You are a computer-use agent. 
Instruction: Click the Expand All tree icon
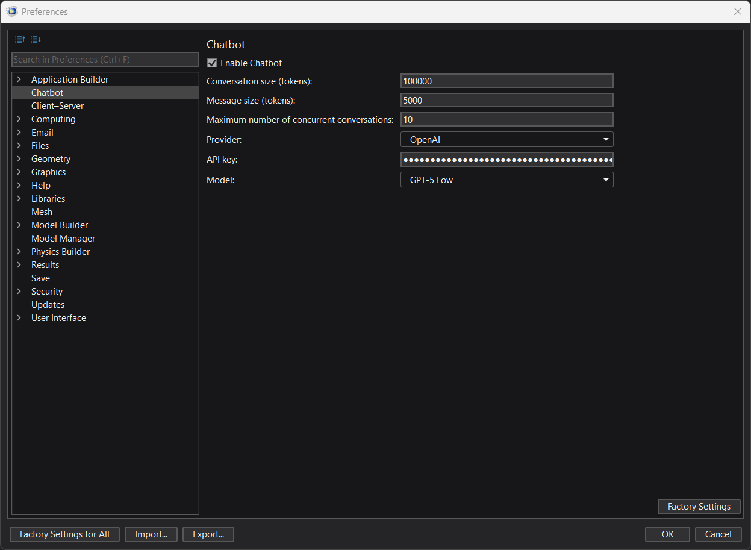(x=36, y=40)
